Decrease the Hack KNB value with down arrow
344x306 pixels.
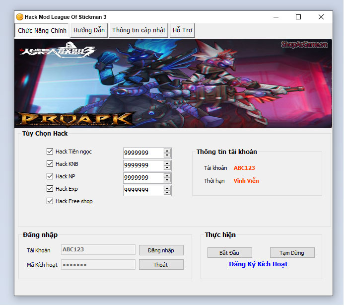tap(167, 168)
